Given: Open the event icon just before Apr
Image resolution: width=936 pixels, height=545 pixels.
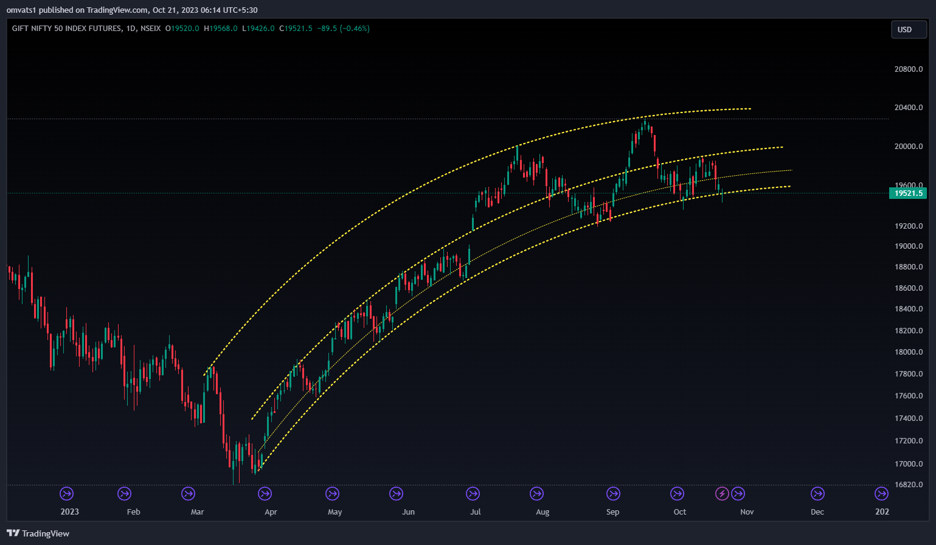Looking at the screenshot, I should pyautogui.click(x=265, y=493).
